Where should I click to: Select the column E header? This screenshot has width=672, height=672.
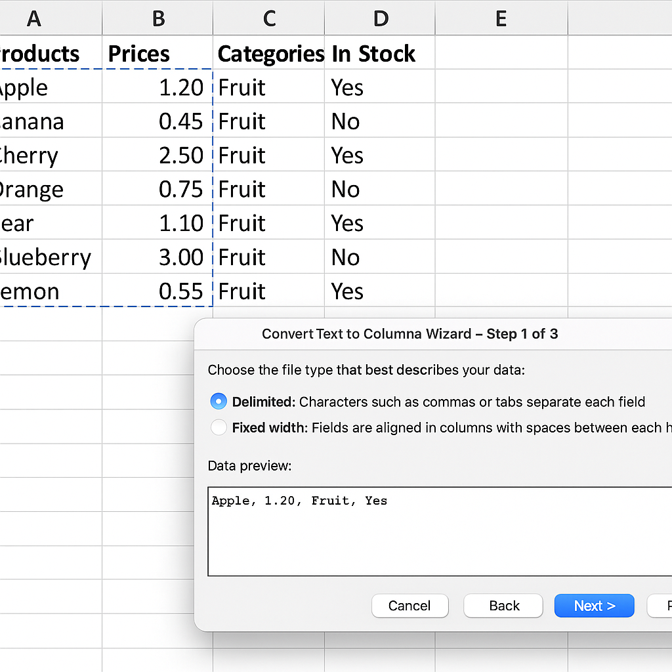(x=501, y=18)
